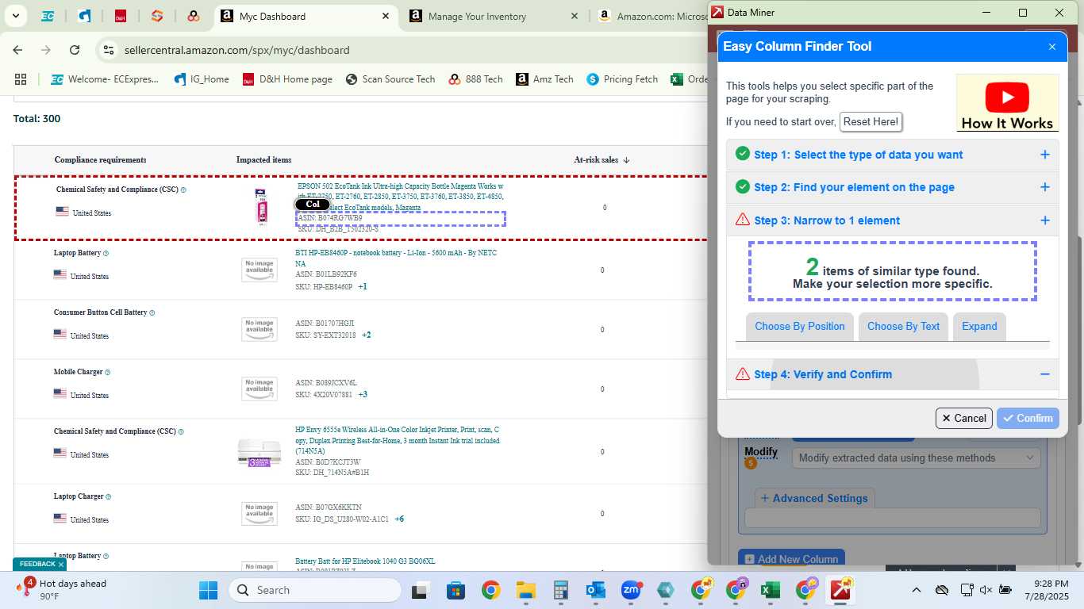Image resolution: width=1084 pixels, height=609 pixels.
Task: Open Welcome- ECExpress bookmark
Action: [x=105, y=79]
